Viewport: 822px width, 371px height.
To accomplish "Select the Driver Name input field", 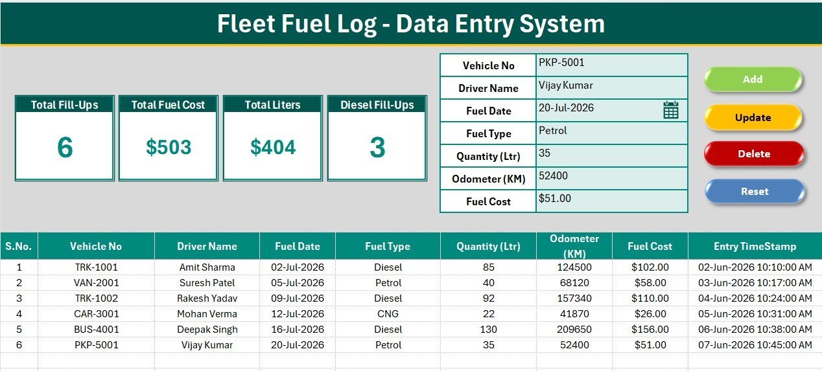I will point(612,87).
